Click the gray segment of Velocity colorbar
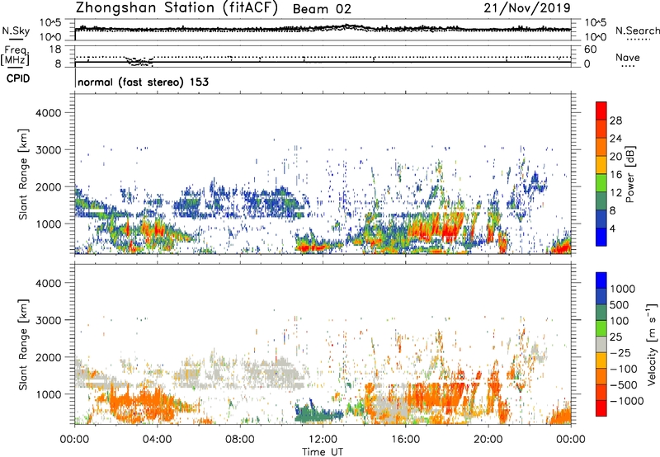Screen dimensions: 660x457 click(x=601, y=344)
